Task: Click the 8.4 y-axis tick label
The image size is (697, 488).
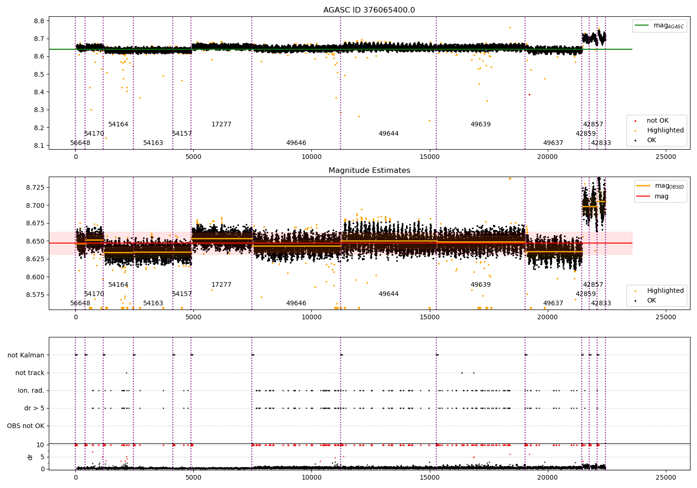Action: (39, 92)
